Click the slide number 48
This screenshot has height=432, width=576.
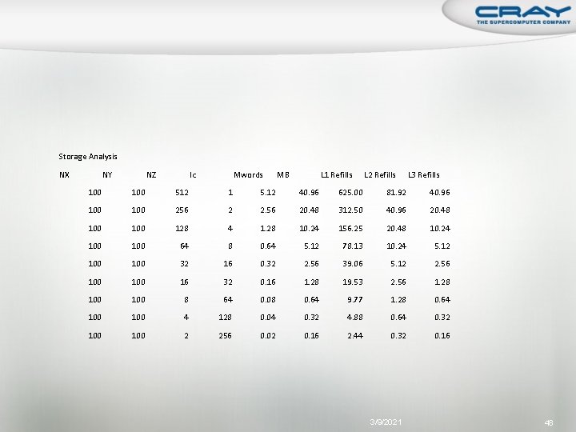pos(549,423)
